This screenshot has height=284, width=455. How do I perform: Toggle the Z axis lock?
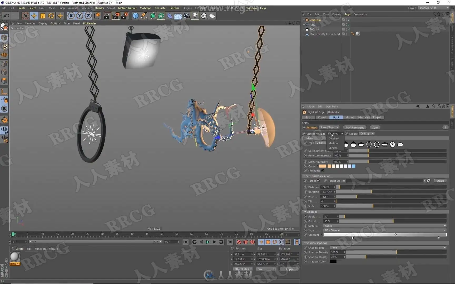(x=88, y=16)
